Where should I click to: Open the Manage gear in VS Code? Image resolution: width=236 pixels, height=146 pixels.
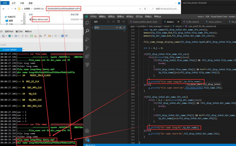pos(87,139)
